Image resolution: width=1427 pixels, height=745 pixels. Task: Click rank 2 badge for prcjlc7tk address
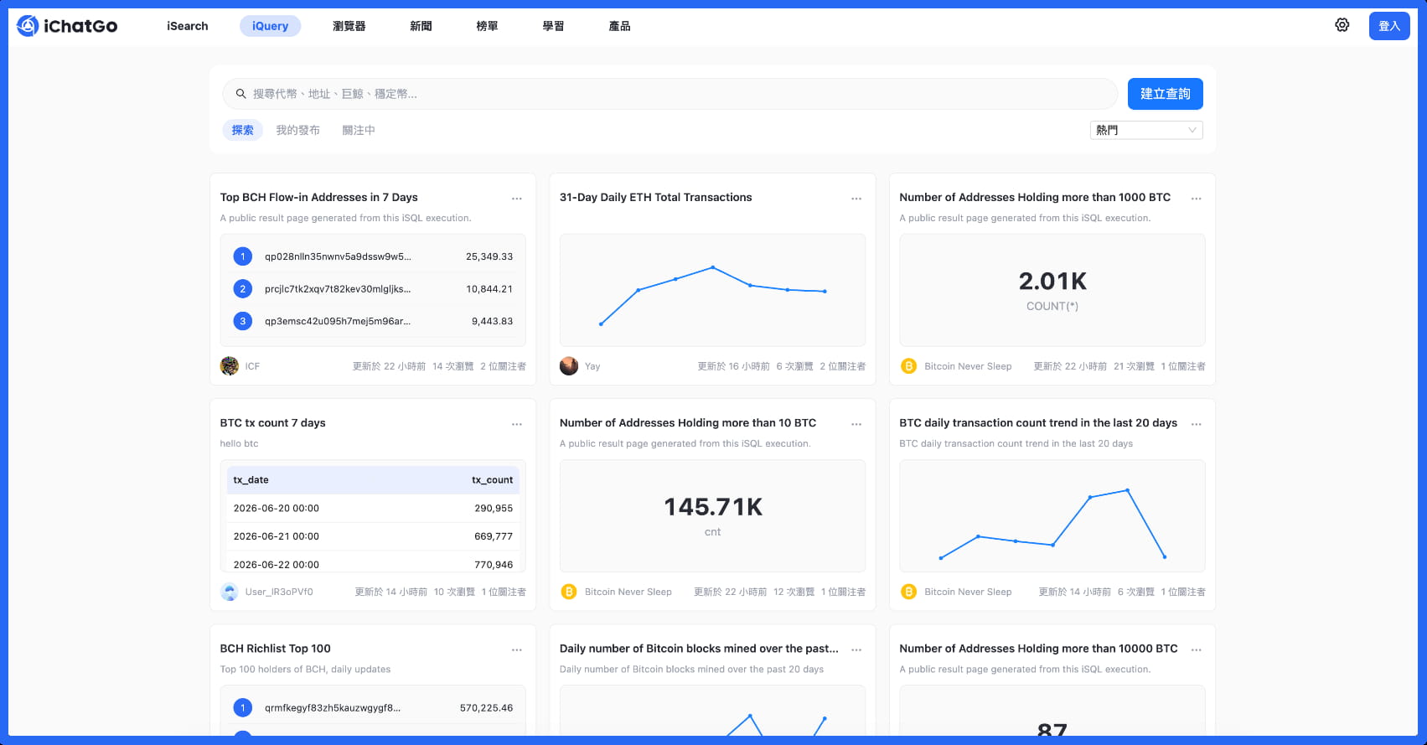(243, 289)
